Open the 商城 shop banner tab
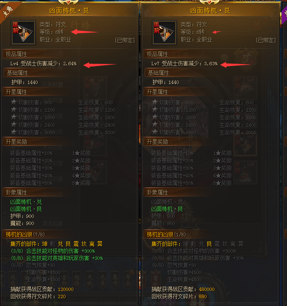287x306 pixels. tap(155, 280)
